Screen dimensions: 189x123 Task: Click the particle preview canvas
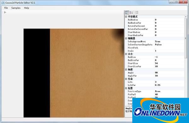click(x=74, y=73)
